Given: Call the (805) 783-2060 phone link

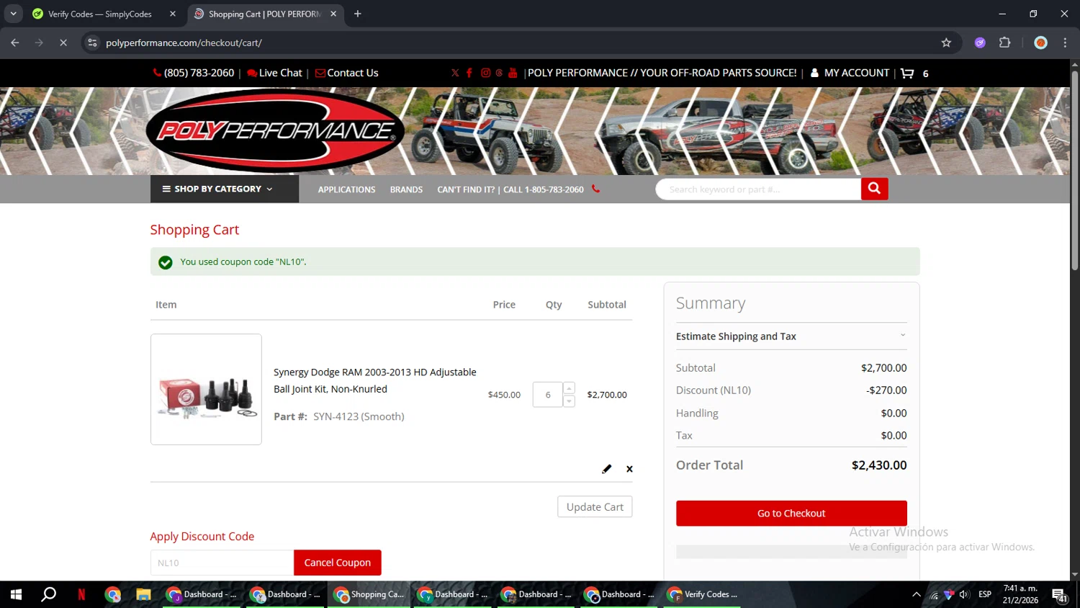Looking at the screenshot, I should pyautogui.click(x=193, y=73).
